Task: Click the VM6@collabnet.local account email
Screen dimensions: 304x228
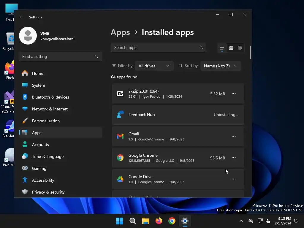Action: point(57,39)
